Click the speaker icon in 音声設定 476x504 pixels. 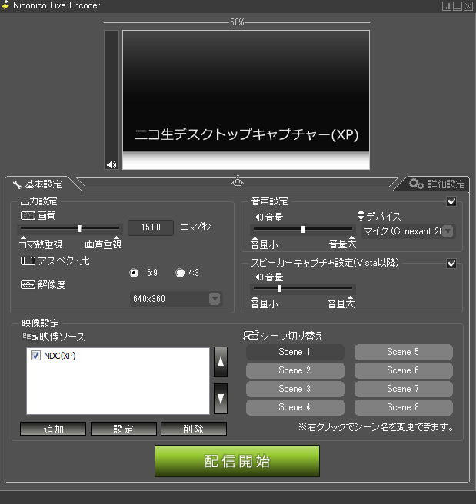click(x=258, y=217)
